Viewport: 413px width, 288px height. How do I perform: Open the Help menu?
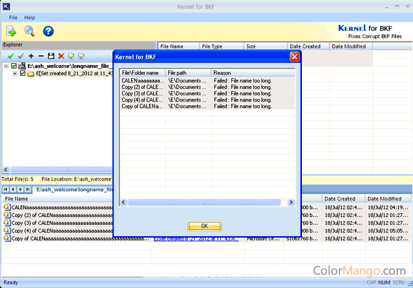(x=29, y=18)
